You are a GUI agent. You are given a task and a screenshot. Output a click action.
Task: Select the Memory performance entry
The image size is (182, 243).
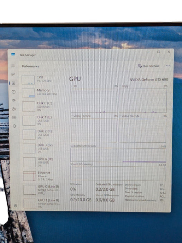coord(40,93)
